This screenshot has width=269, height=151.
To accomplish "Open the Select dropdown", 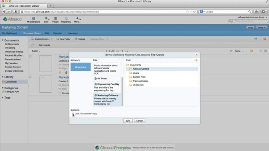I will coord(36,51).
